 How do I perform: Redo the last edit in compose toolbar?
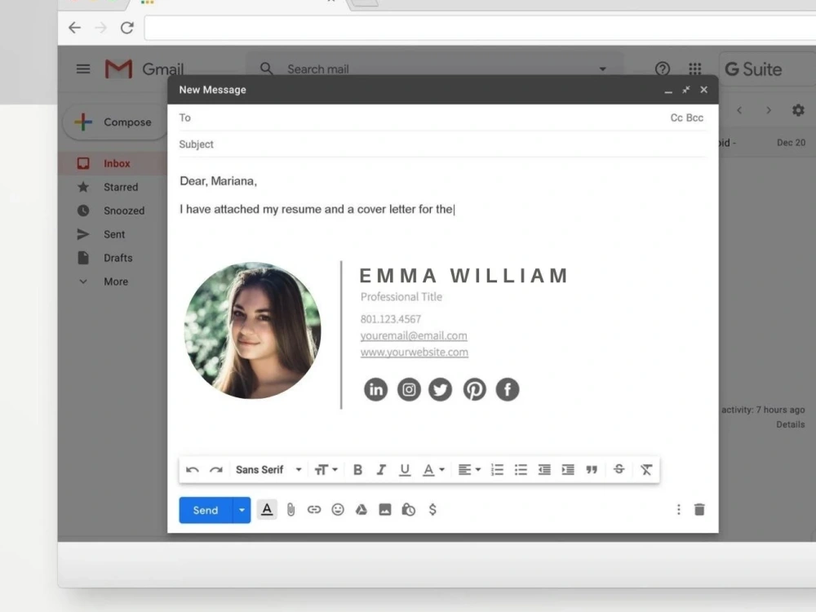click(216, 470)
